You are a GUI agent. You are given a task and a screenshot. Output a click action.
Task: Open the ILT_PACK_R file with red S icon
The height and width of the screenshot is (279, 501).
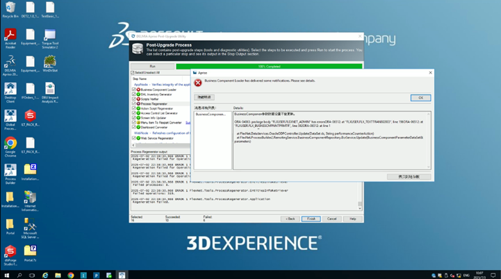coord(30,118)
